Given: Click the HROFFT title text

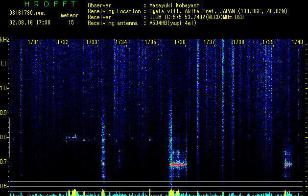Looking at the screenshot, I should pos(50,4).
